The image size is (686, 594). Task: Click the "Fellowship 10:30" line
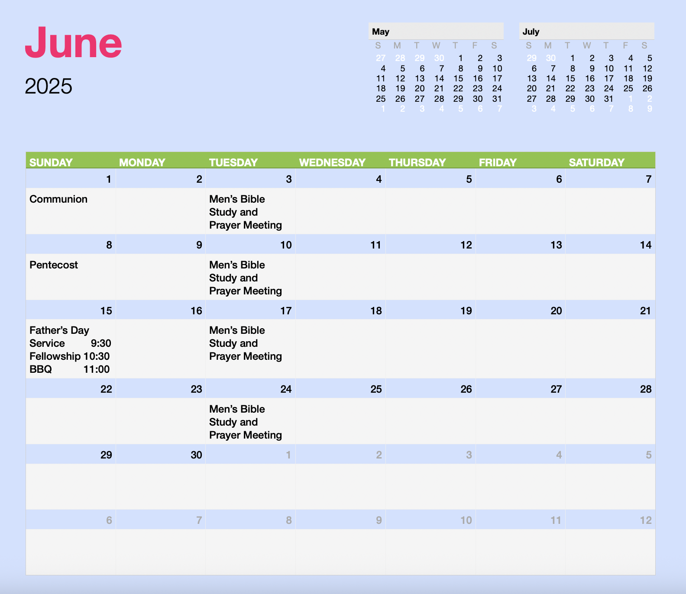pos(70,356)
